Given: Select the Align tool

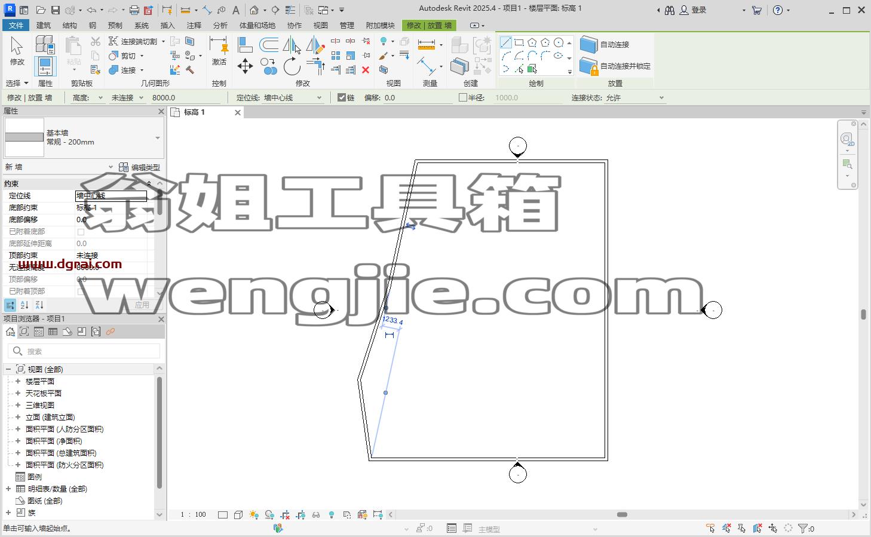Looking at the screenshot, I should (x=245, y=44).
